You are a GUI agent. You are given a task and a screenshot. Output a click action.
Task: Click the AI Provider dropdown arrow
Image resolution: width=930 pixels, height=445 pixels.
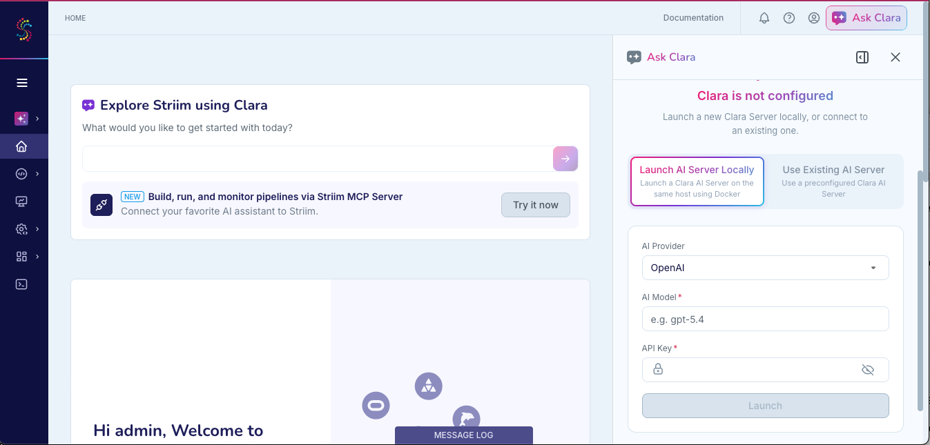pyautogui.click(x=873, y=268)
